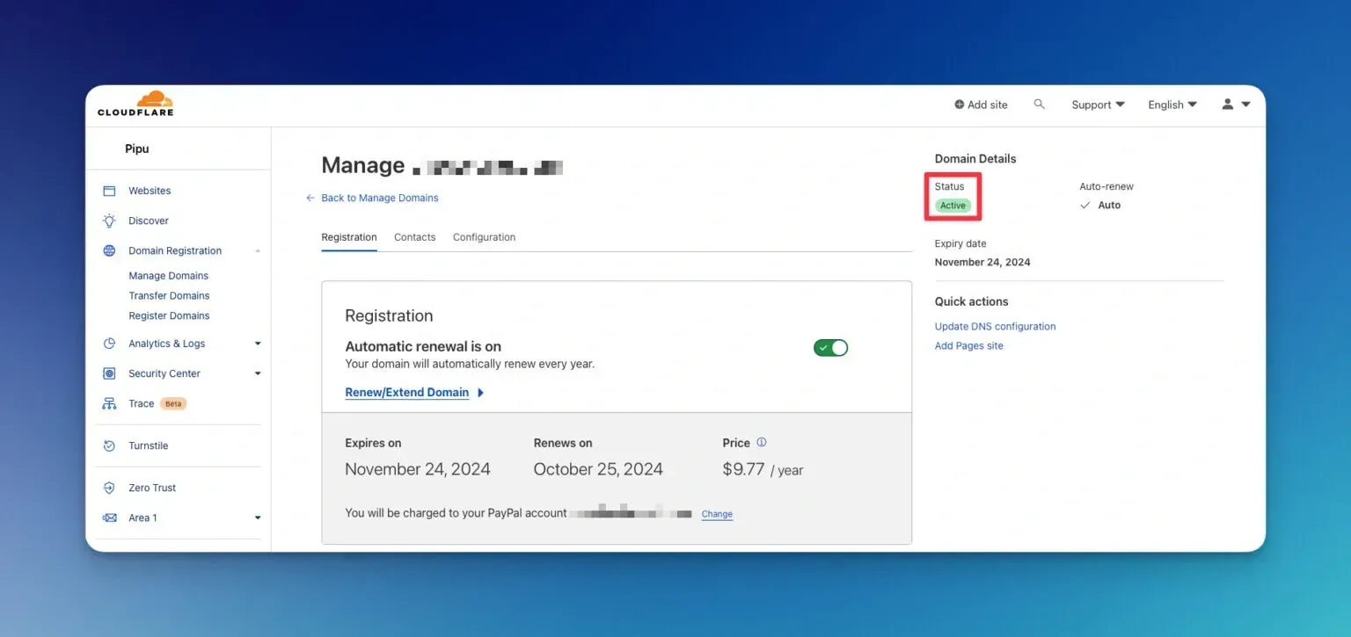
Task: Click the Cloudflare logo
Action: pyautogui.click(x=135, y=104)
